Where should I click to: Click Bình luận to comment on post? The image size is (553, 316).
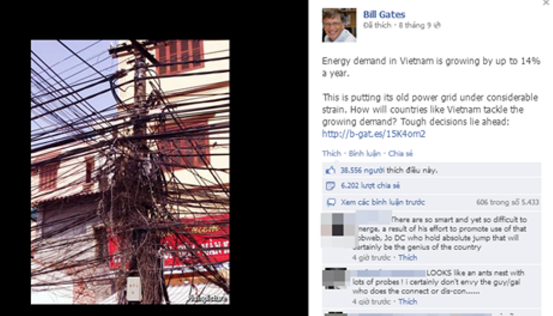pyautogui.click(x=365, y=154)
